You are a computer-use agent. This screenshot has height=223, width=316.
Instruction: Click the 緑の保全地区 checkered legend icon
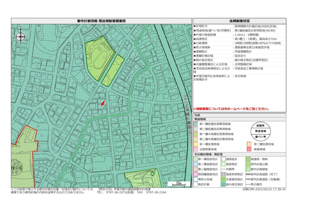pyautogui.click(x=223, y=184)
